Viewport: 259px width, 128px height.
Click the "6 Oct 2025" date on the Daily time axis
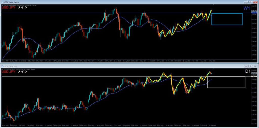point(91,125)
